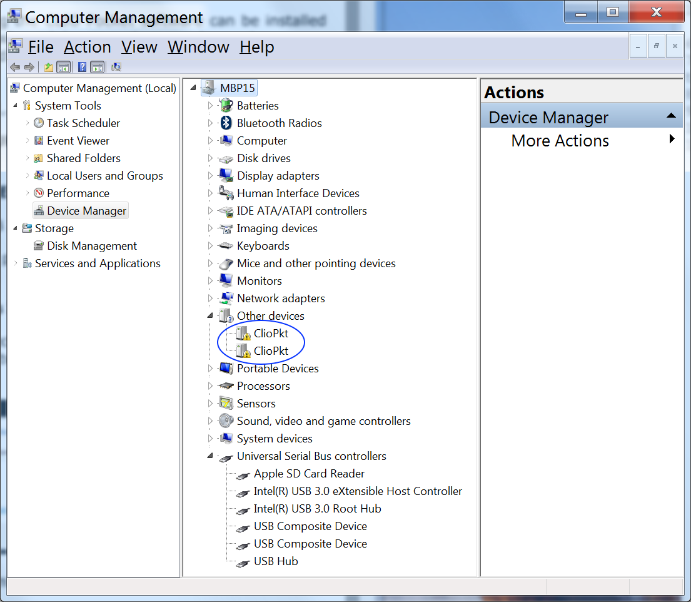Click the Device Manager actions header

coord(582,117)
